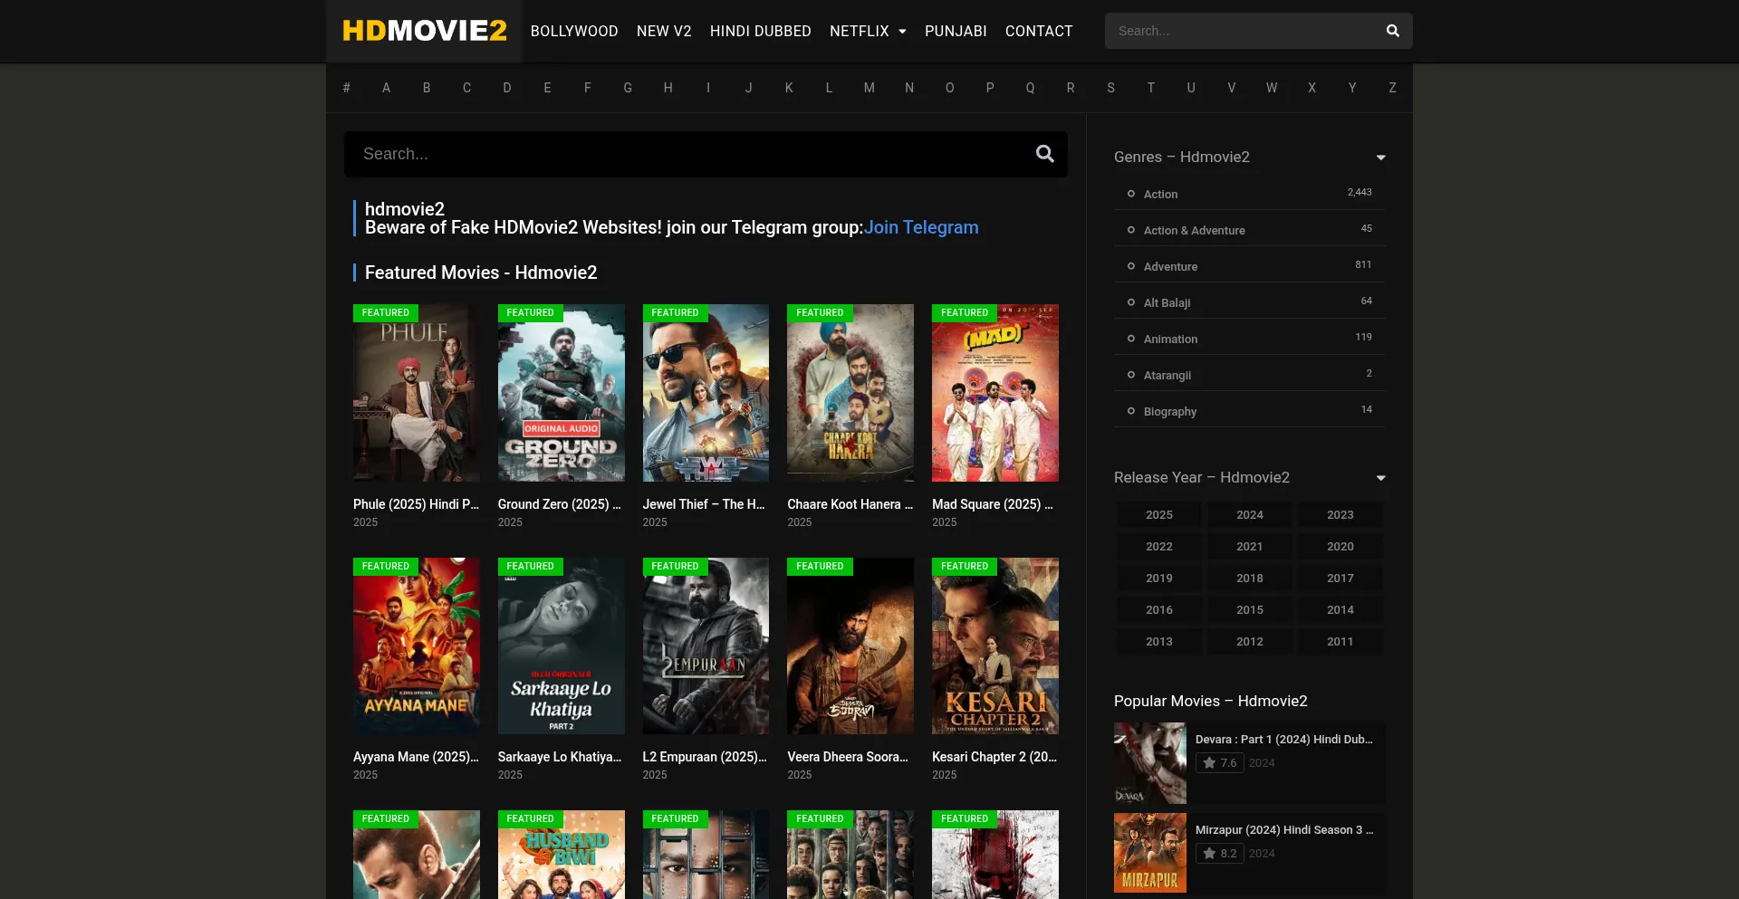Click the FEATURED badge on Phule poster

click(385, 313)
